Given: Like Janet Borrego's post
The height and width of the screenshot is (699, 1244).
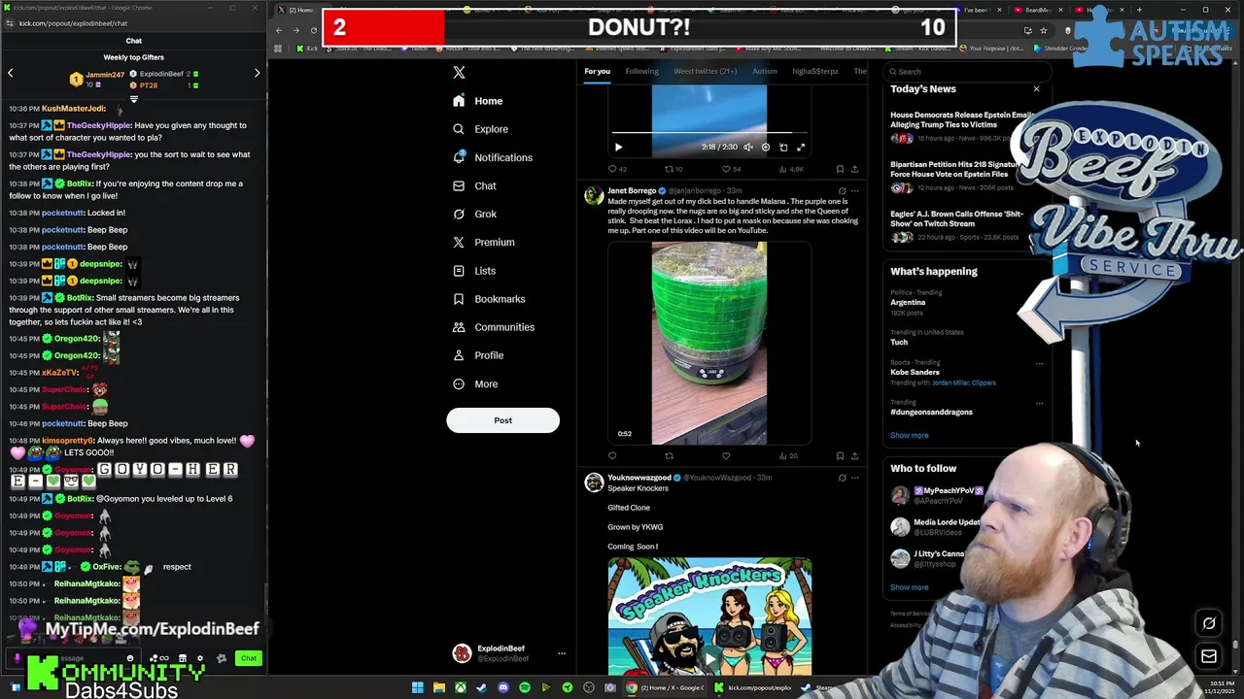Looking at the screenshot, I should (726, 456).
